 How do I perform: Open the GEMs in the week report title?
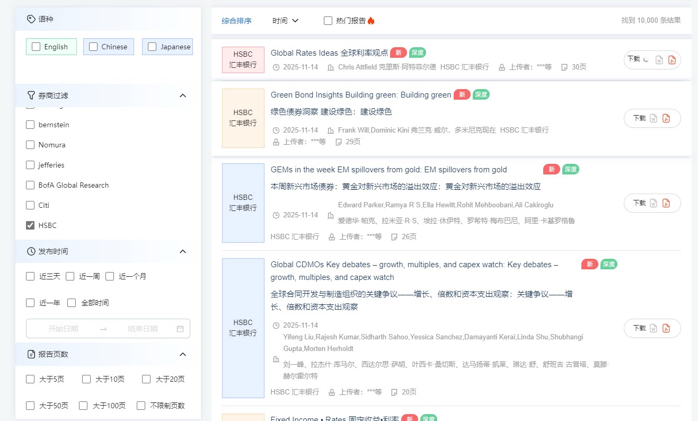pyautogui.click(x=389, y=170)
